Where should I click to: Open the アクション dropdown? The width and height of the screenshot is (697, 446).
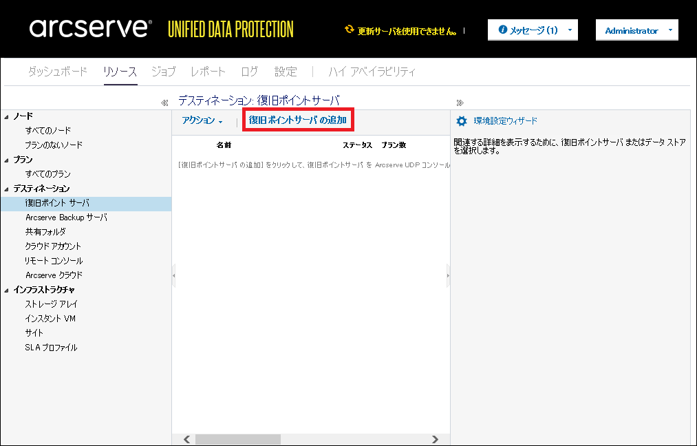tap(202, 120)
